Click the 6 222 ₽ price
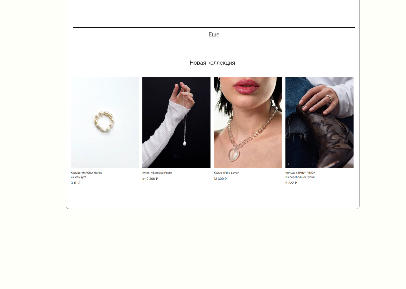 tap(291, 183)
